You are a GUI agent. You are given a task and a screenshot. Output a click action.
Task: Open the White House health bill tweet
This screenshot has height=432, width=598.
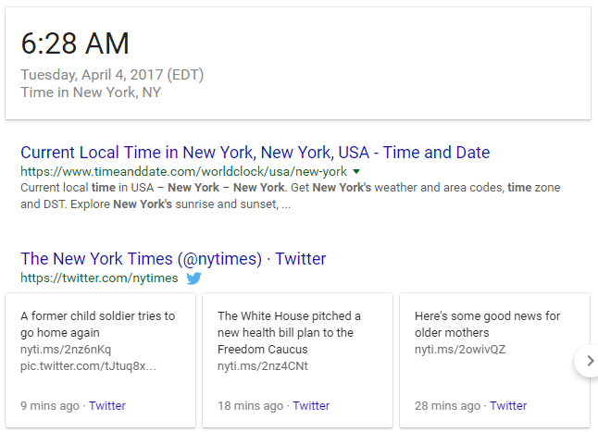[289, 332]
